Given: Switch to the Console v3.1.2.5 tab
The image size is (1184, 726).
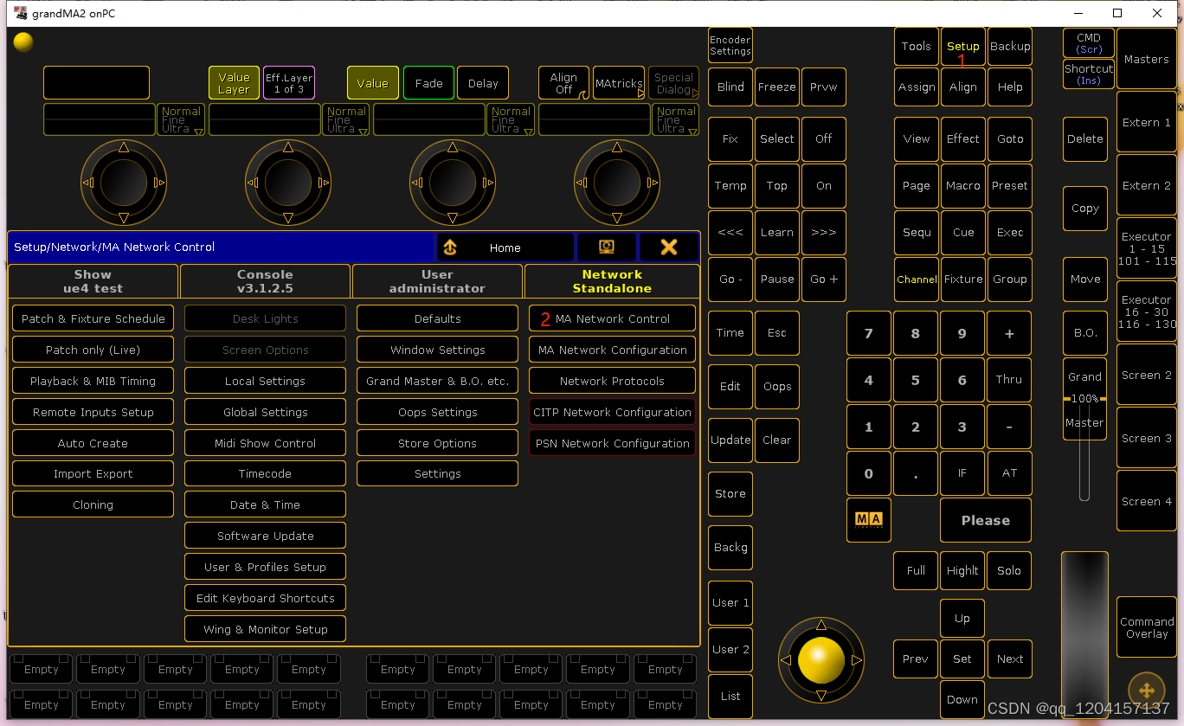Looking at the screenshot, I should click(265, 281).
